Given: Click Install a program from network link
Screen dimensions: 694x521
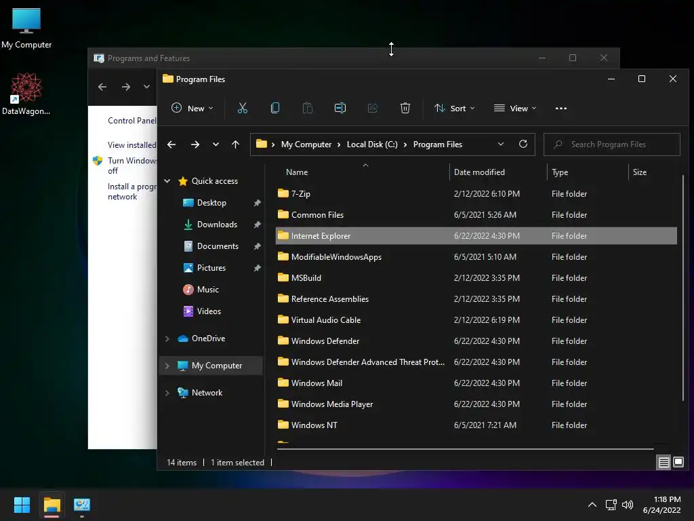Looking at the screenshot, I should pyautogui.click(x=132, y=191).
